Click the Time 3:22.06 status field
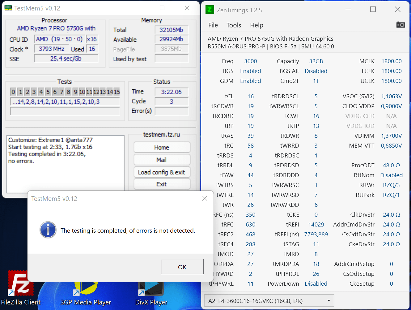Screen dimensions: 411x310 [x=172, y=92]
